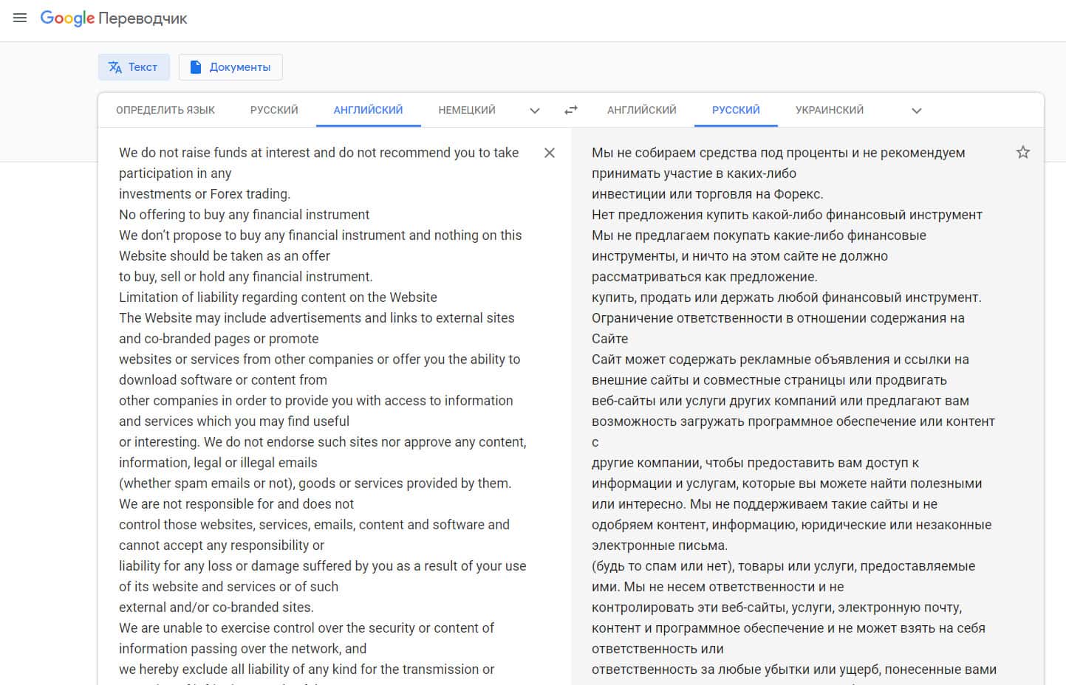Set target language to УКРАИНСКИЙ
1066x685 pixels.
[829, 110]
